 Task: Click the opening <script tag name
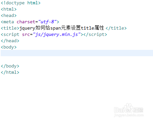click(10, 35)
